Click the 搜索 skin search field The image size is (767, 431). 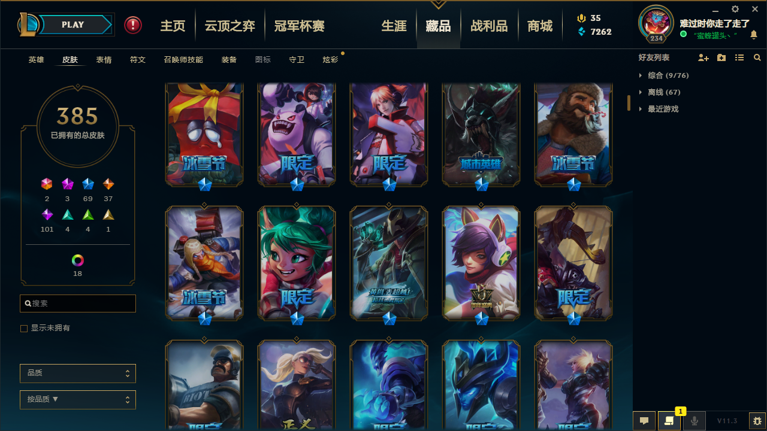click(78, 303)
